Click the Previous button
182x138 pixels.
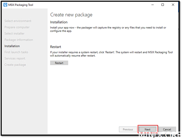tap(128, 129)
